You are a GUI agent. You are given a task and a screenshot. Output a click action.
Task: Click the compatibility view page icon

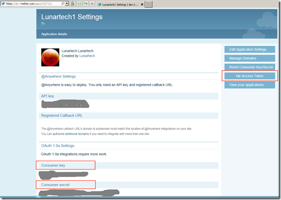(79, 3)
